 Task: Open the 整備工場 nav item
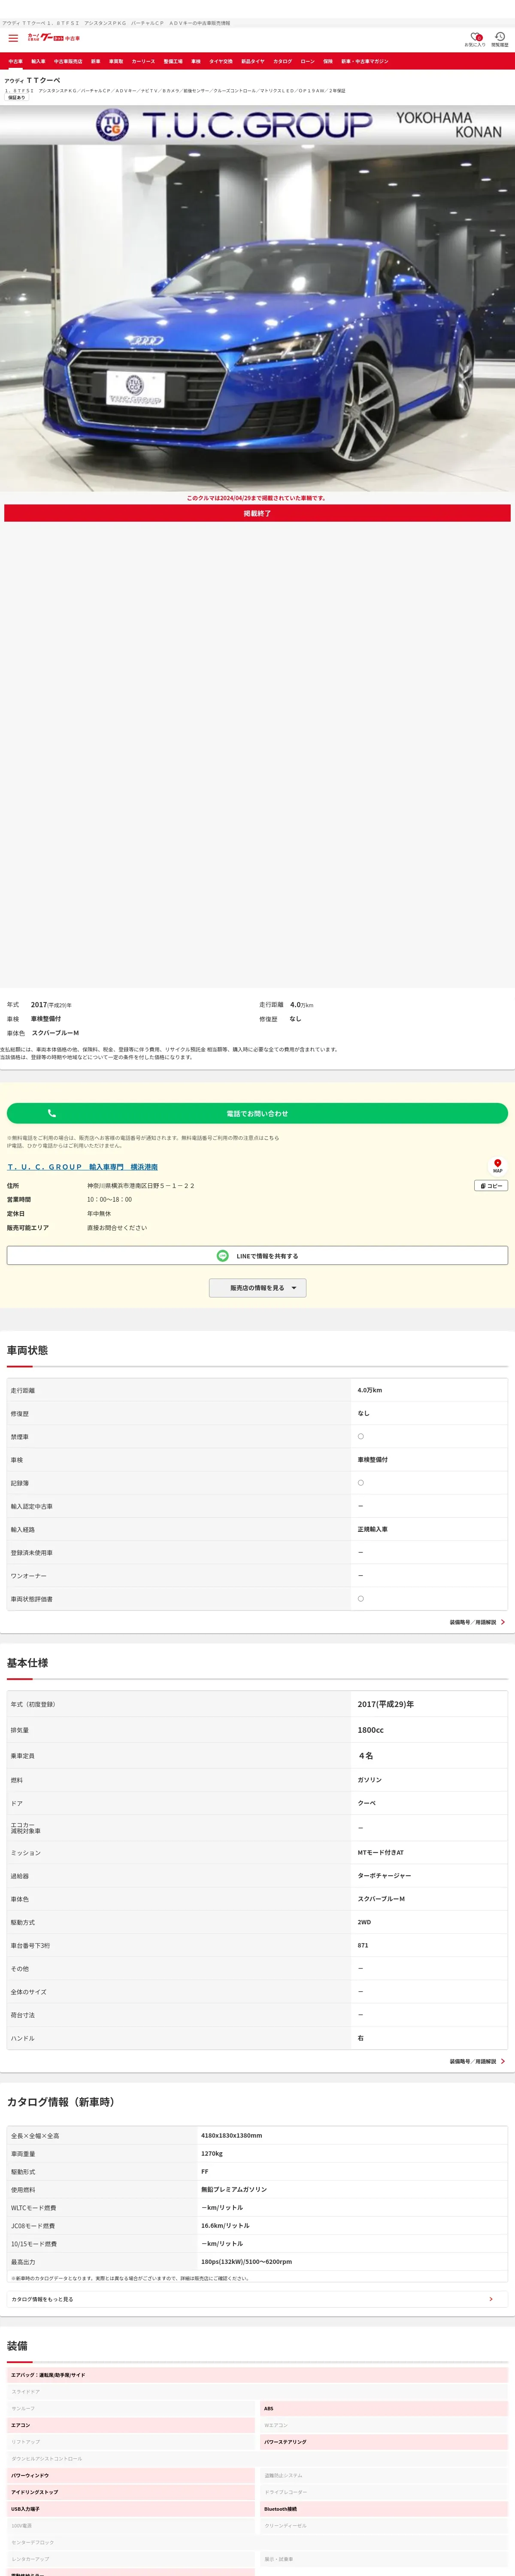tap(173, 61)
